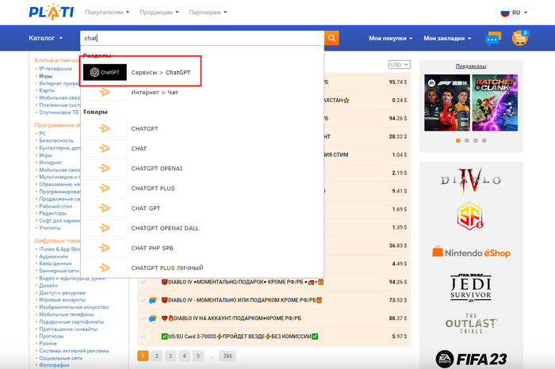Open the Мои закладки dropdown
Image resolution: width=555 pixels, height=369 pixels.
[x=447, y=38]
